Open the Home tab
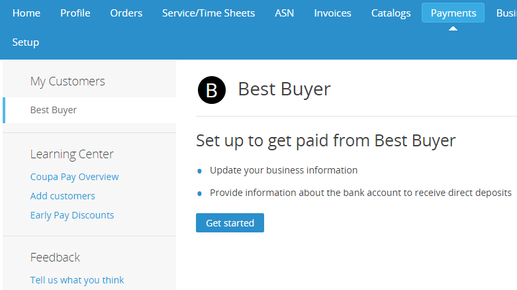Screen dimensions: 517x290 [x=26, y=13]
